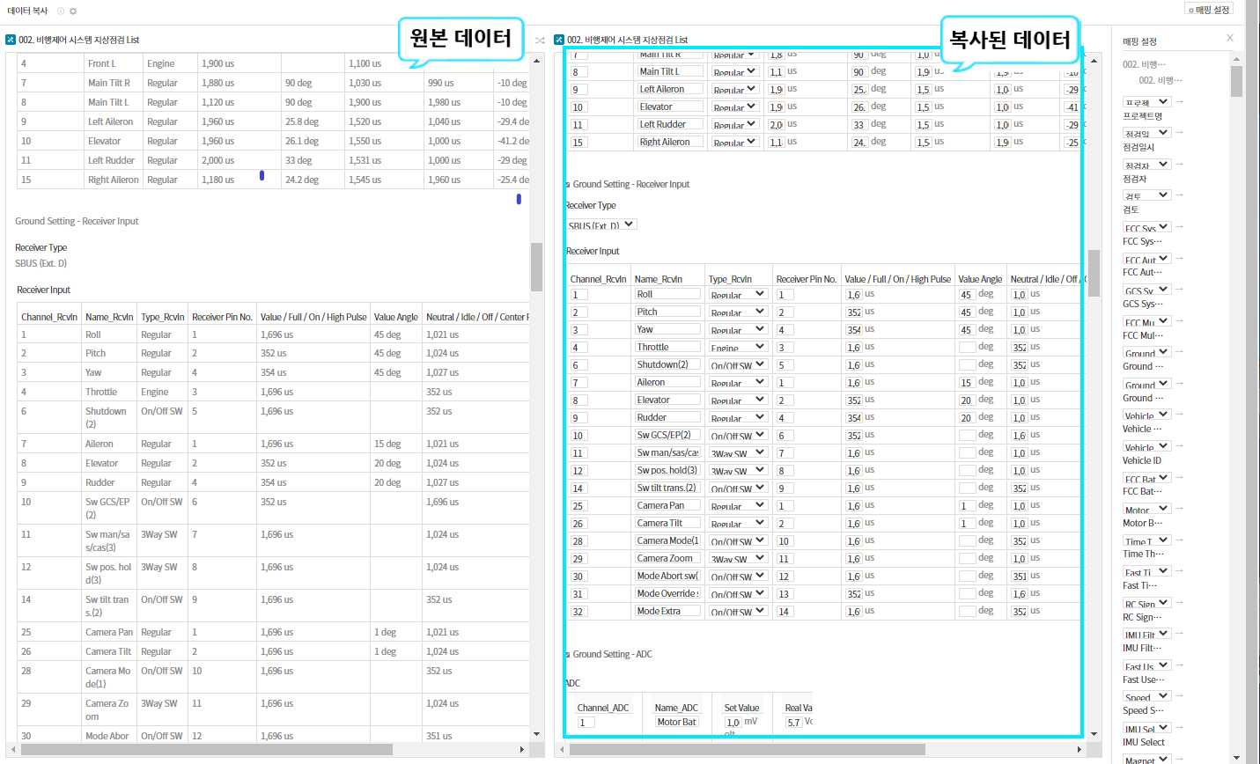Open the Time Th mapping dropdown

pos(1146,540)
